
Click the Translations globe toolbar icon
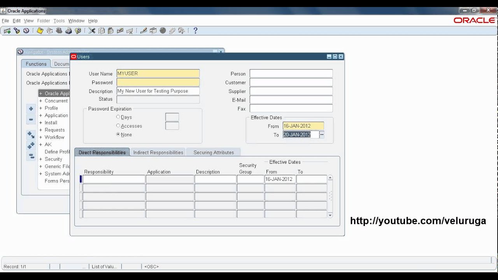163,31
